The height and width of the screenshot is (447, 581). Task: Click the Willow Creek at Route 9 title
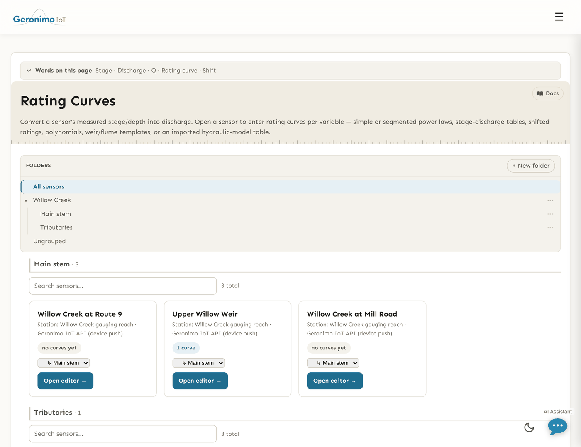coord(80,314)
